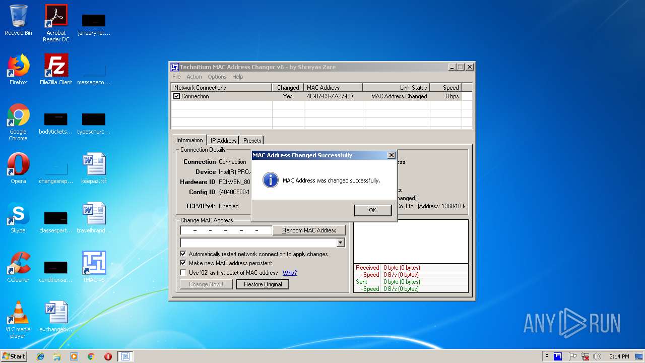Sort by Speed column header
The width and height of the screenshot is (645, 363).
tap(445, 87)
